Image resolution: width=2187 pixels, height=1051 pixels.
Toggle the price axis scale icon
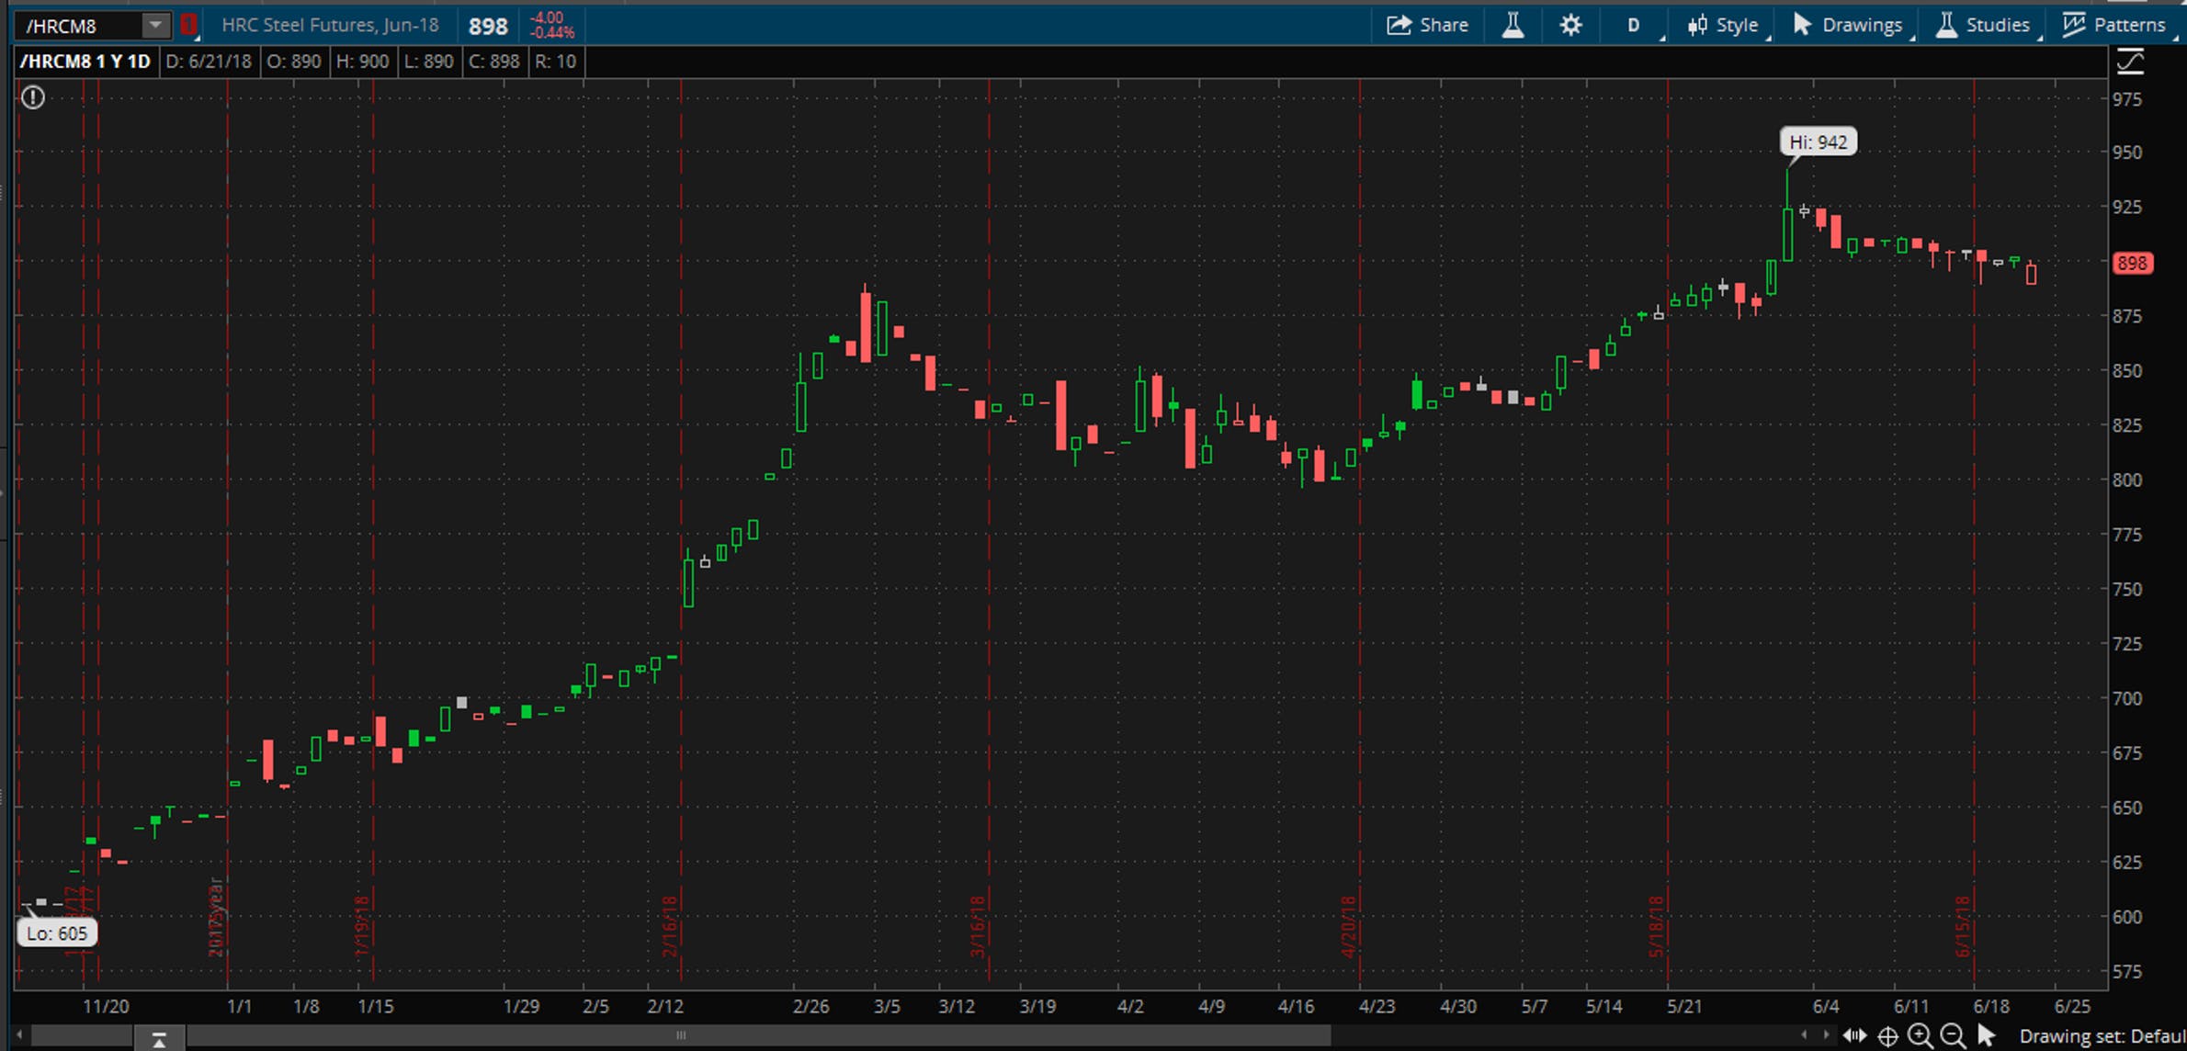point(2130,62)
